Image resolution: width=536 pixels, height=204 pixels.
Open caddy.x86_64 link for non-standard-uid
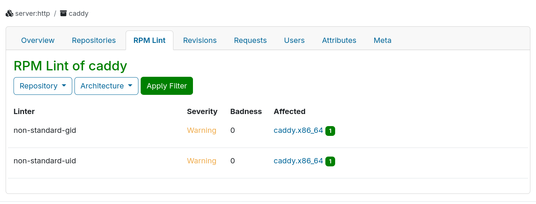298,161
